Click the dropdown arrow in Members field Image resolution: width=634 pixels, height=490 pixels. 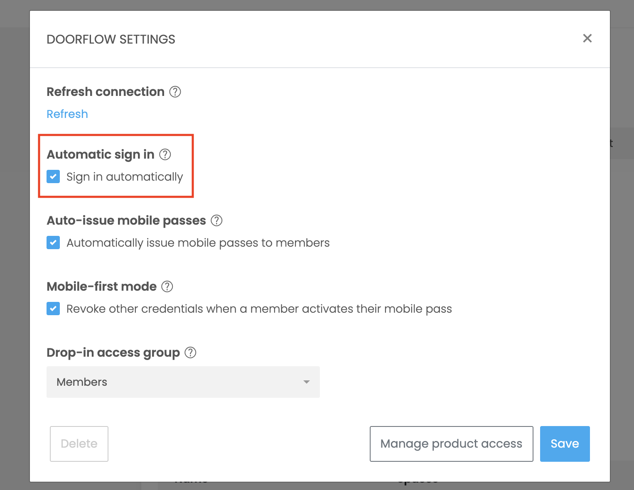(x=307, y=382)
